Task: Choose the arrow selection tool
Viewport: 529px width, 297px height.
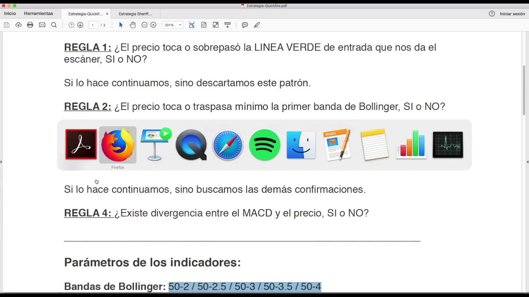Action: [121, 25]
